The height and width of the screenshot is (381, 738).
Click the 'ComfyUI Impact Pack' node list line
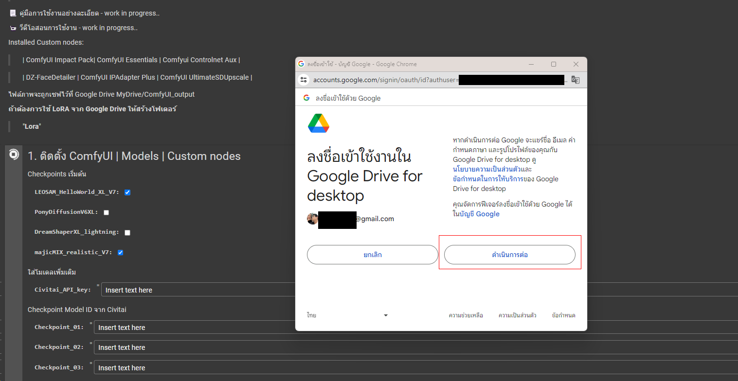tap(131, 60)
